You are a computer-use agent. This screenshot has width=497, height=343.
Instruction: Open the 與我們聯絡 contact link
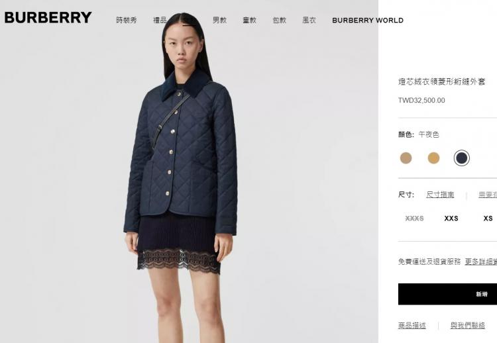point(468,325)
